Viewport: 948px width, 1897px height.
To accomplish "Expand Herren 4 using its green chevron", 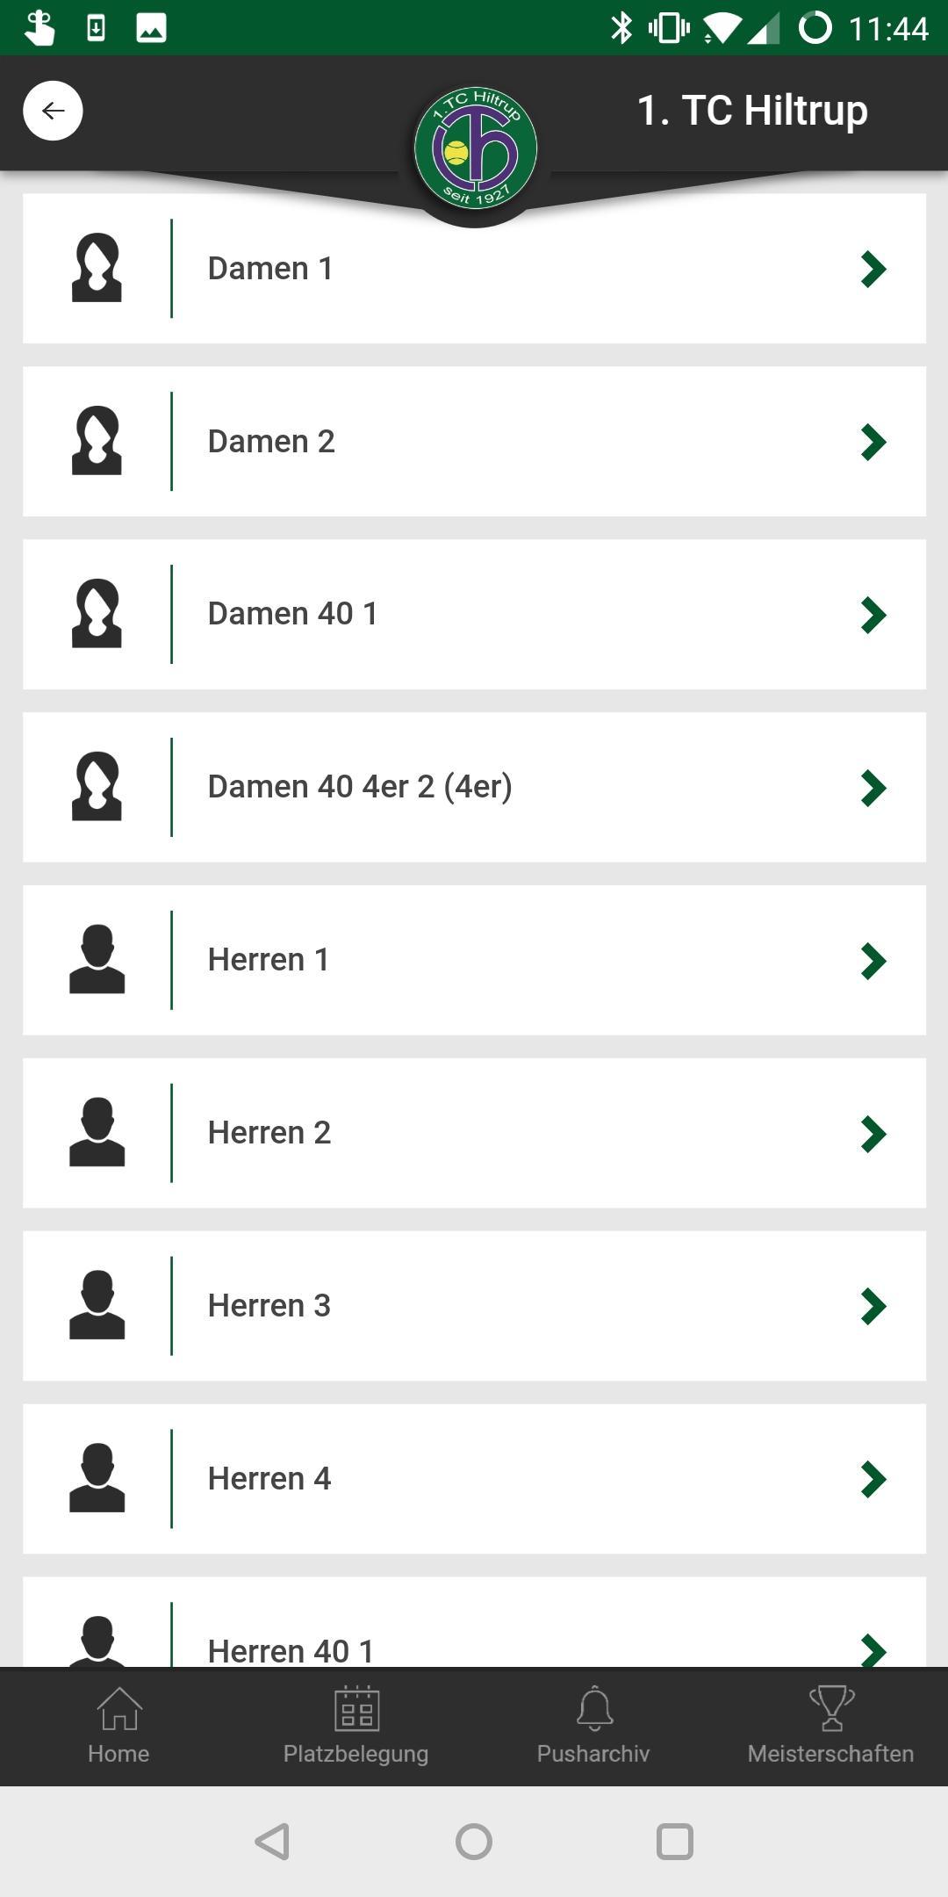I will (x=873, y=1480).
